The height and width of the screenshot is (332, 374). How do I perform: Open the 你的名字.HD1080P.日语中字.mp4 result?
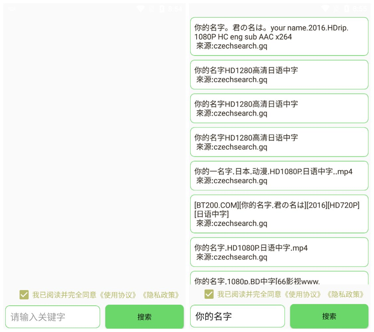pos(279,252)
